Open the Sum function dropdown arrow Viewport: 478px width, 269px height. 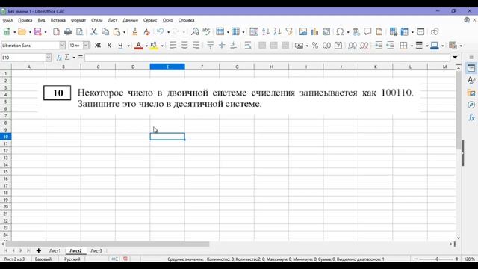[74, 58]
